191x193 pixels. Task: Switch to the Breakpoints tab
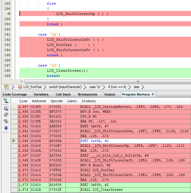[87, 94]
